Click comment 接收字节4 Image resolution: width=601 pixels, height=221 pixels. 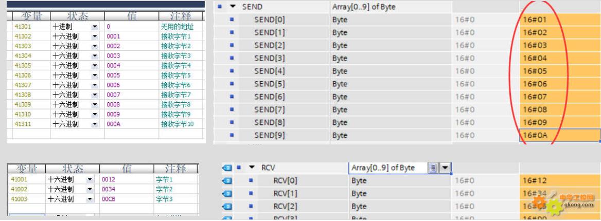pos(176,65)
